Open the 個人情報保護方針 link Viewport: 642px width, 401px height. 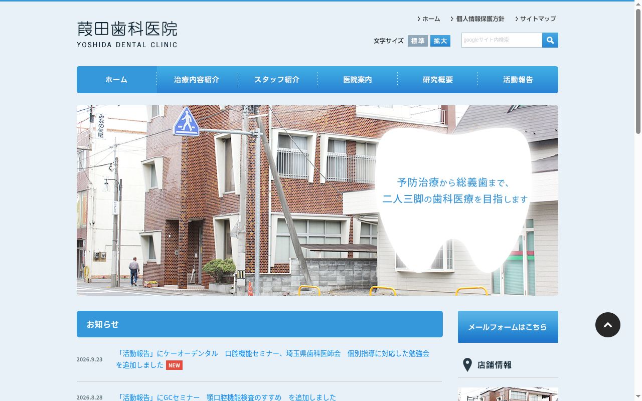pos(477,19)
